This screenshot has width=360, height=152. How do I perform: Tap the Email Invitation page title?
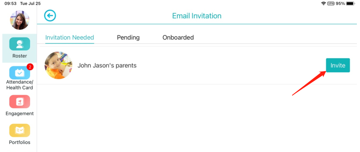(197, 16)
